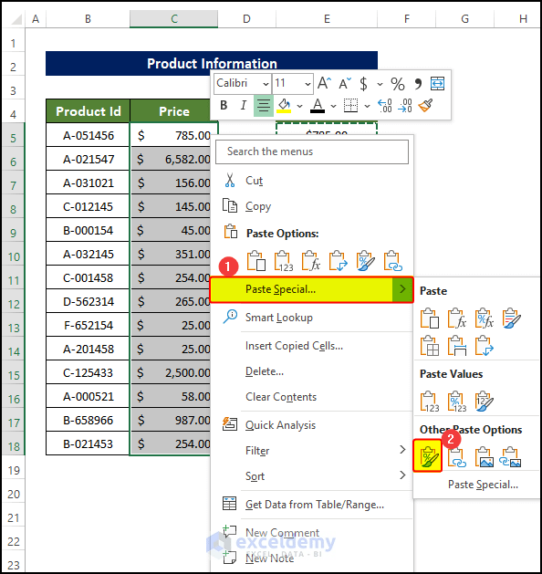Click Linked Picture paste icon
This screenshot has width=542, height=574.
[x=511, y=457]
